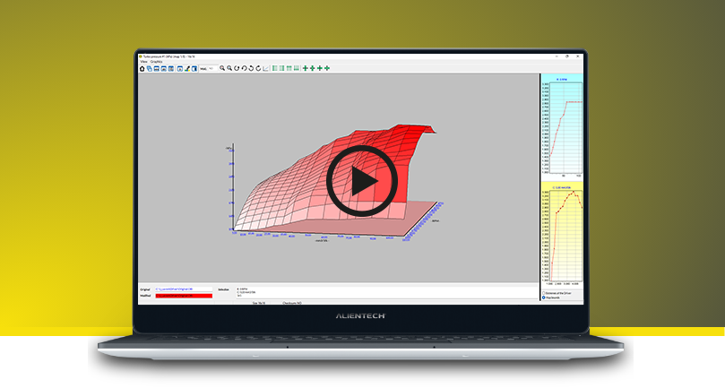This screenshot has width=725, height=388.
Task: Click the leftmost green grid icon
Action: [274, 68]
